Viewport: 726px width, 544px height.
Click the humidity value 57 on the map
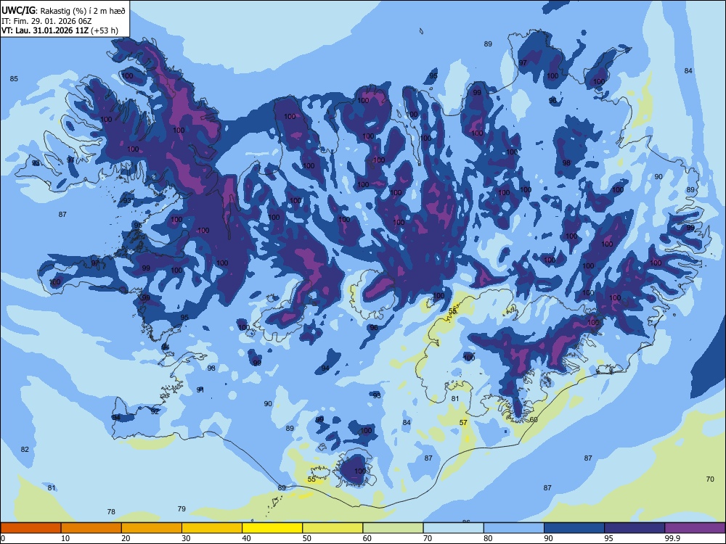463,422
